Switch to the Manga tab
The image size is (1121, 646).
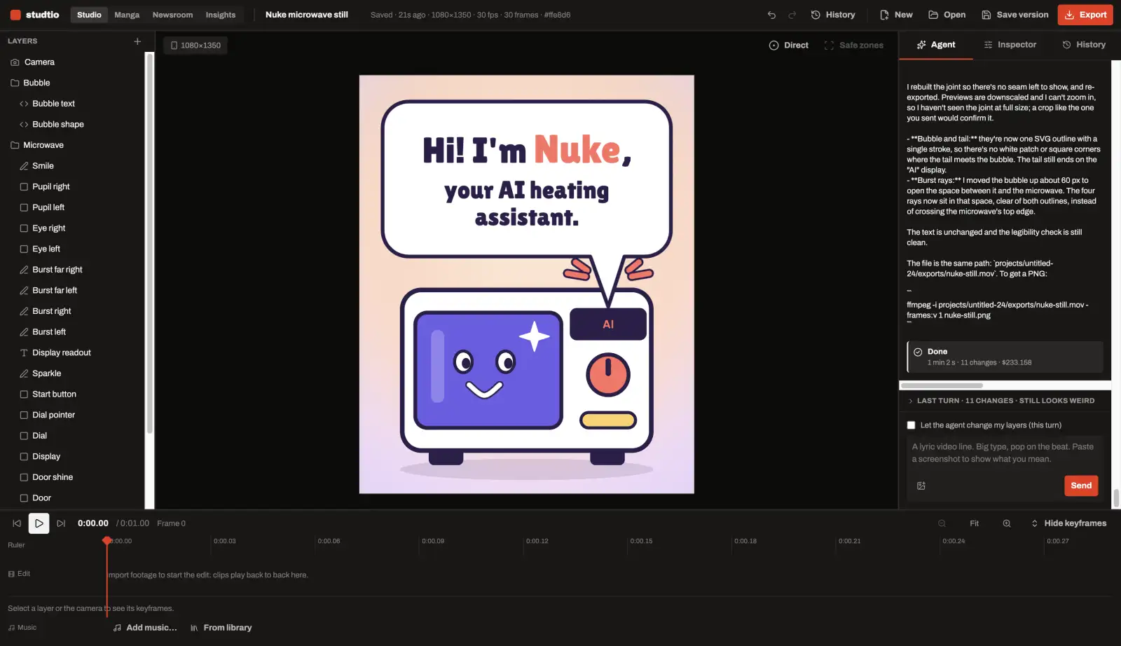pos(127,15)
